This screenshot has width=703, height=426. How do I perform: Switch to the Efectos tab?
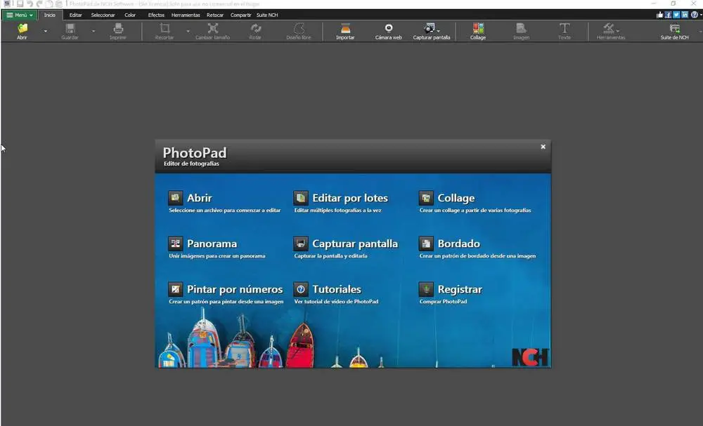(156, 15)
